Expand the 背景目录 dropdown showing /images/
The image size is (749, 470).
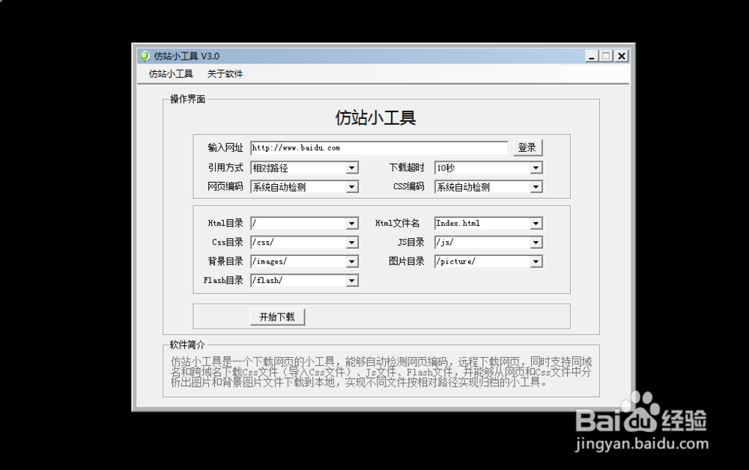tap(352, 261)
